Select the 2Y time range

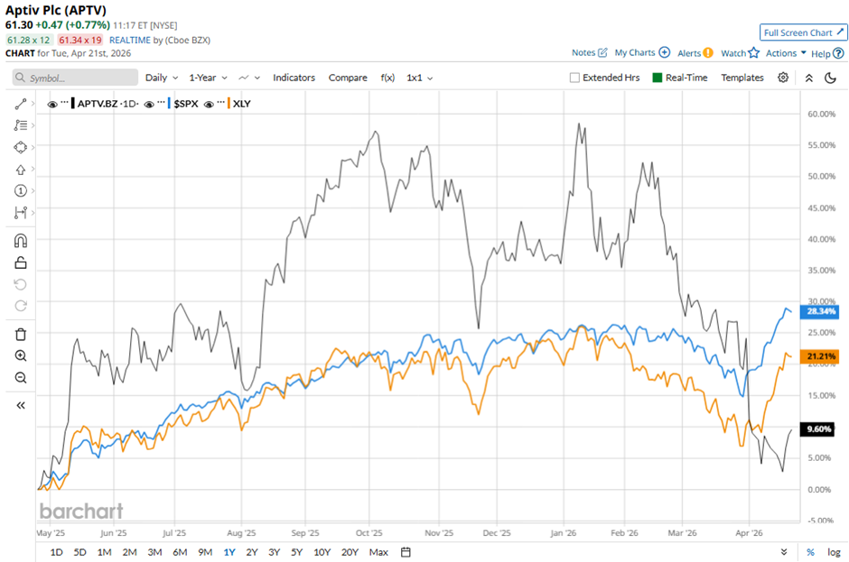coord(252,552)
